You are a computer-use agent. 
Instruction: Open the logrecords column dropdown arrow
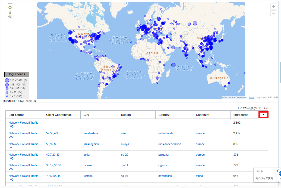263,115
